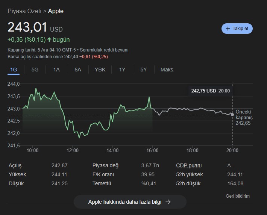Click the USD currency label
Screen dimensions: 267x215
point(56,29)
